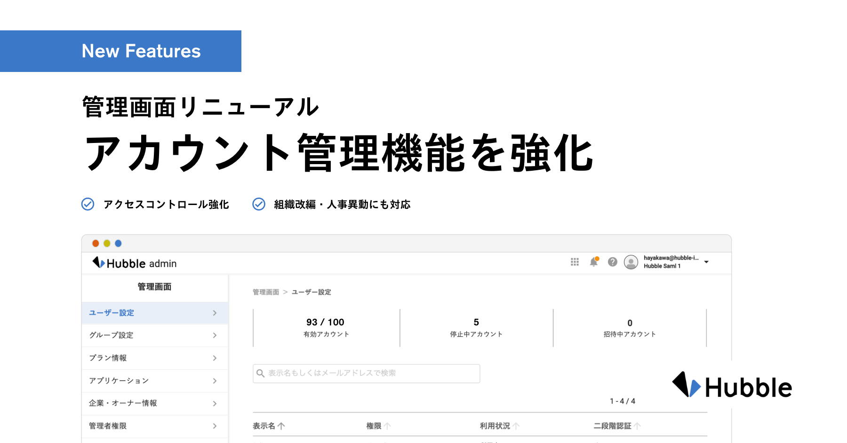Image resolution: width=847 pixels, height=443 pixels.
Task: Open the help question-mark icon
Action: click(x=612, y=262)
